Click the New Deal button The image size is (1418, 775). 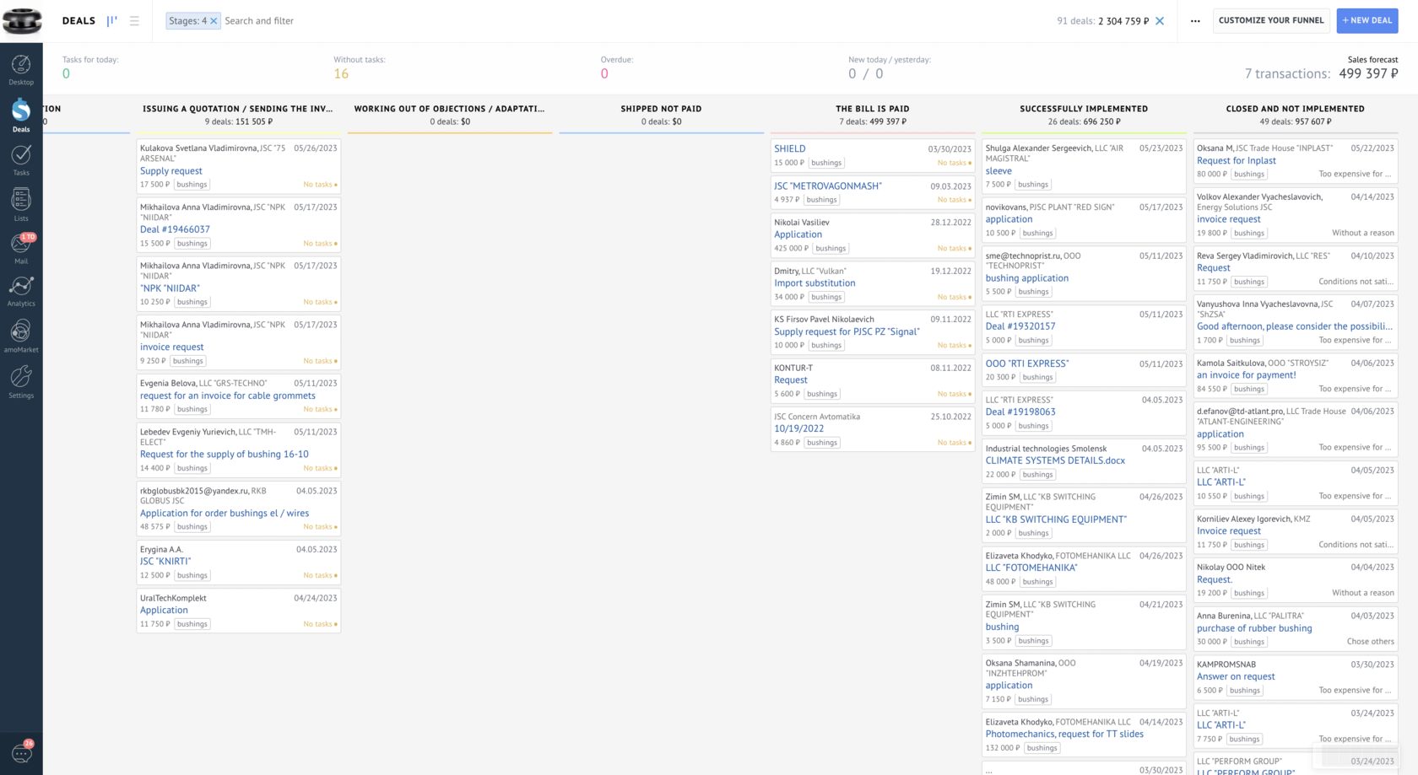(x=1367, y=20)
